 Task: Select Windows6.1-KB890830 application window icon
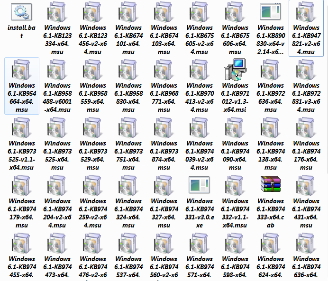click(x=271, y=11)
